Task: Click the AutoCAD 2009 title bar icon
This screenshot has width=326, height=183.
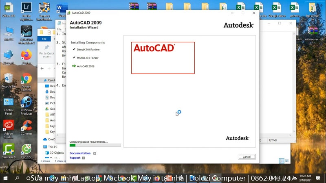Action: pos(68,13)
